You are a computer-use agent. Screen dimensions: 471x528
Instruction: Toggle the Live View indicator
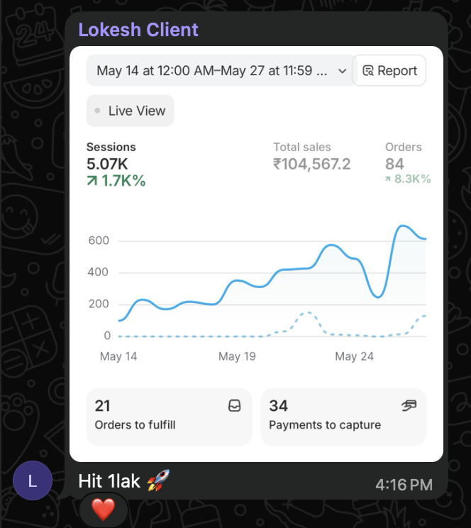point(131,111)
